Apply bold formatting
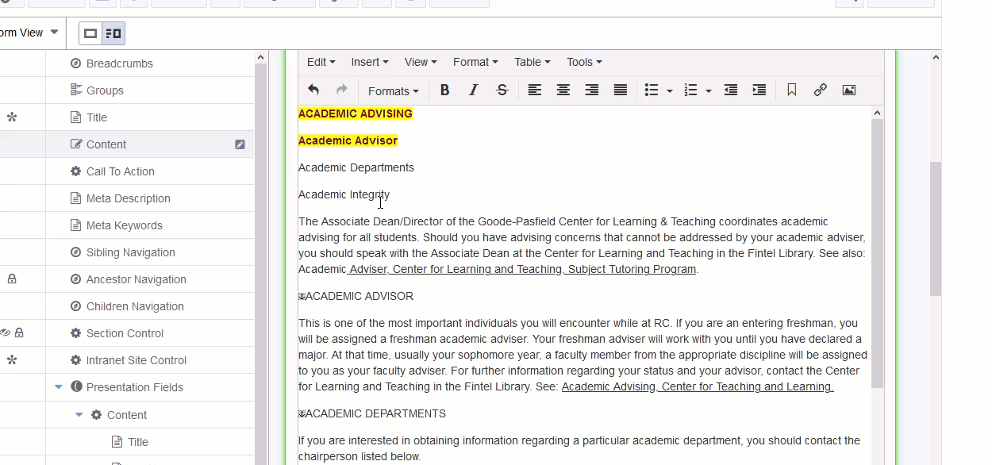 click(445, 90)
